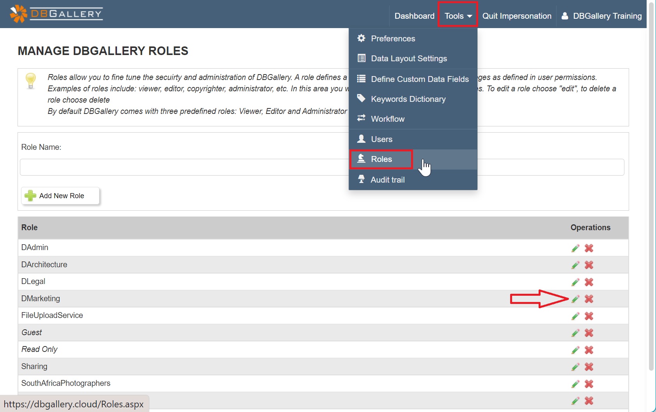Screen dimensions: 656x412
Task: Click the DBGallery logo
Action: coord(56,14)
